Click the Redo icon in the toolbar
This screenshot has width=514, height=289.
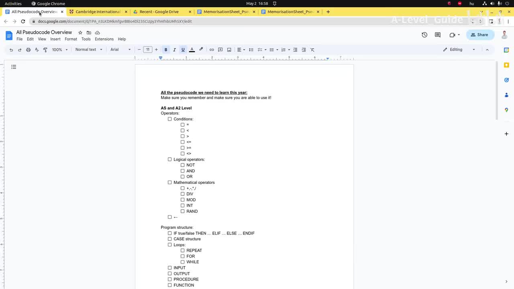coord(19,50)
